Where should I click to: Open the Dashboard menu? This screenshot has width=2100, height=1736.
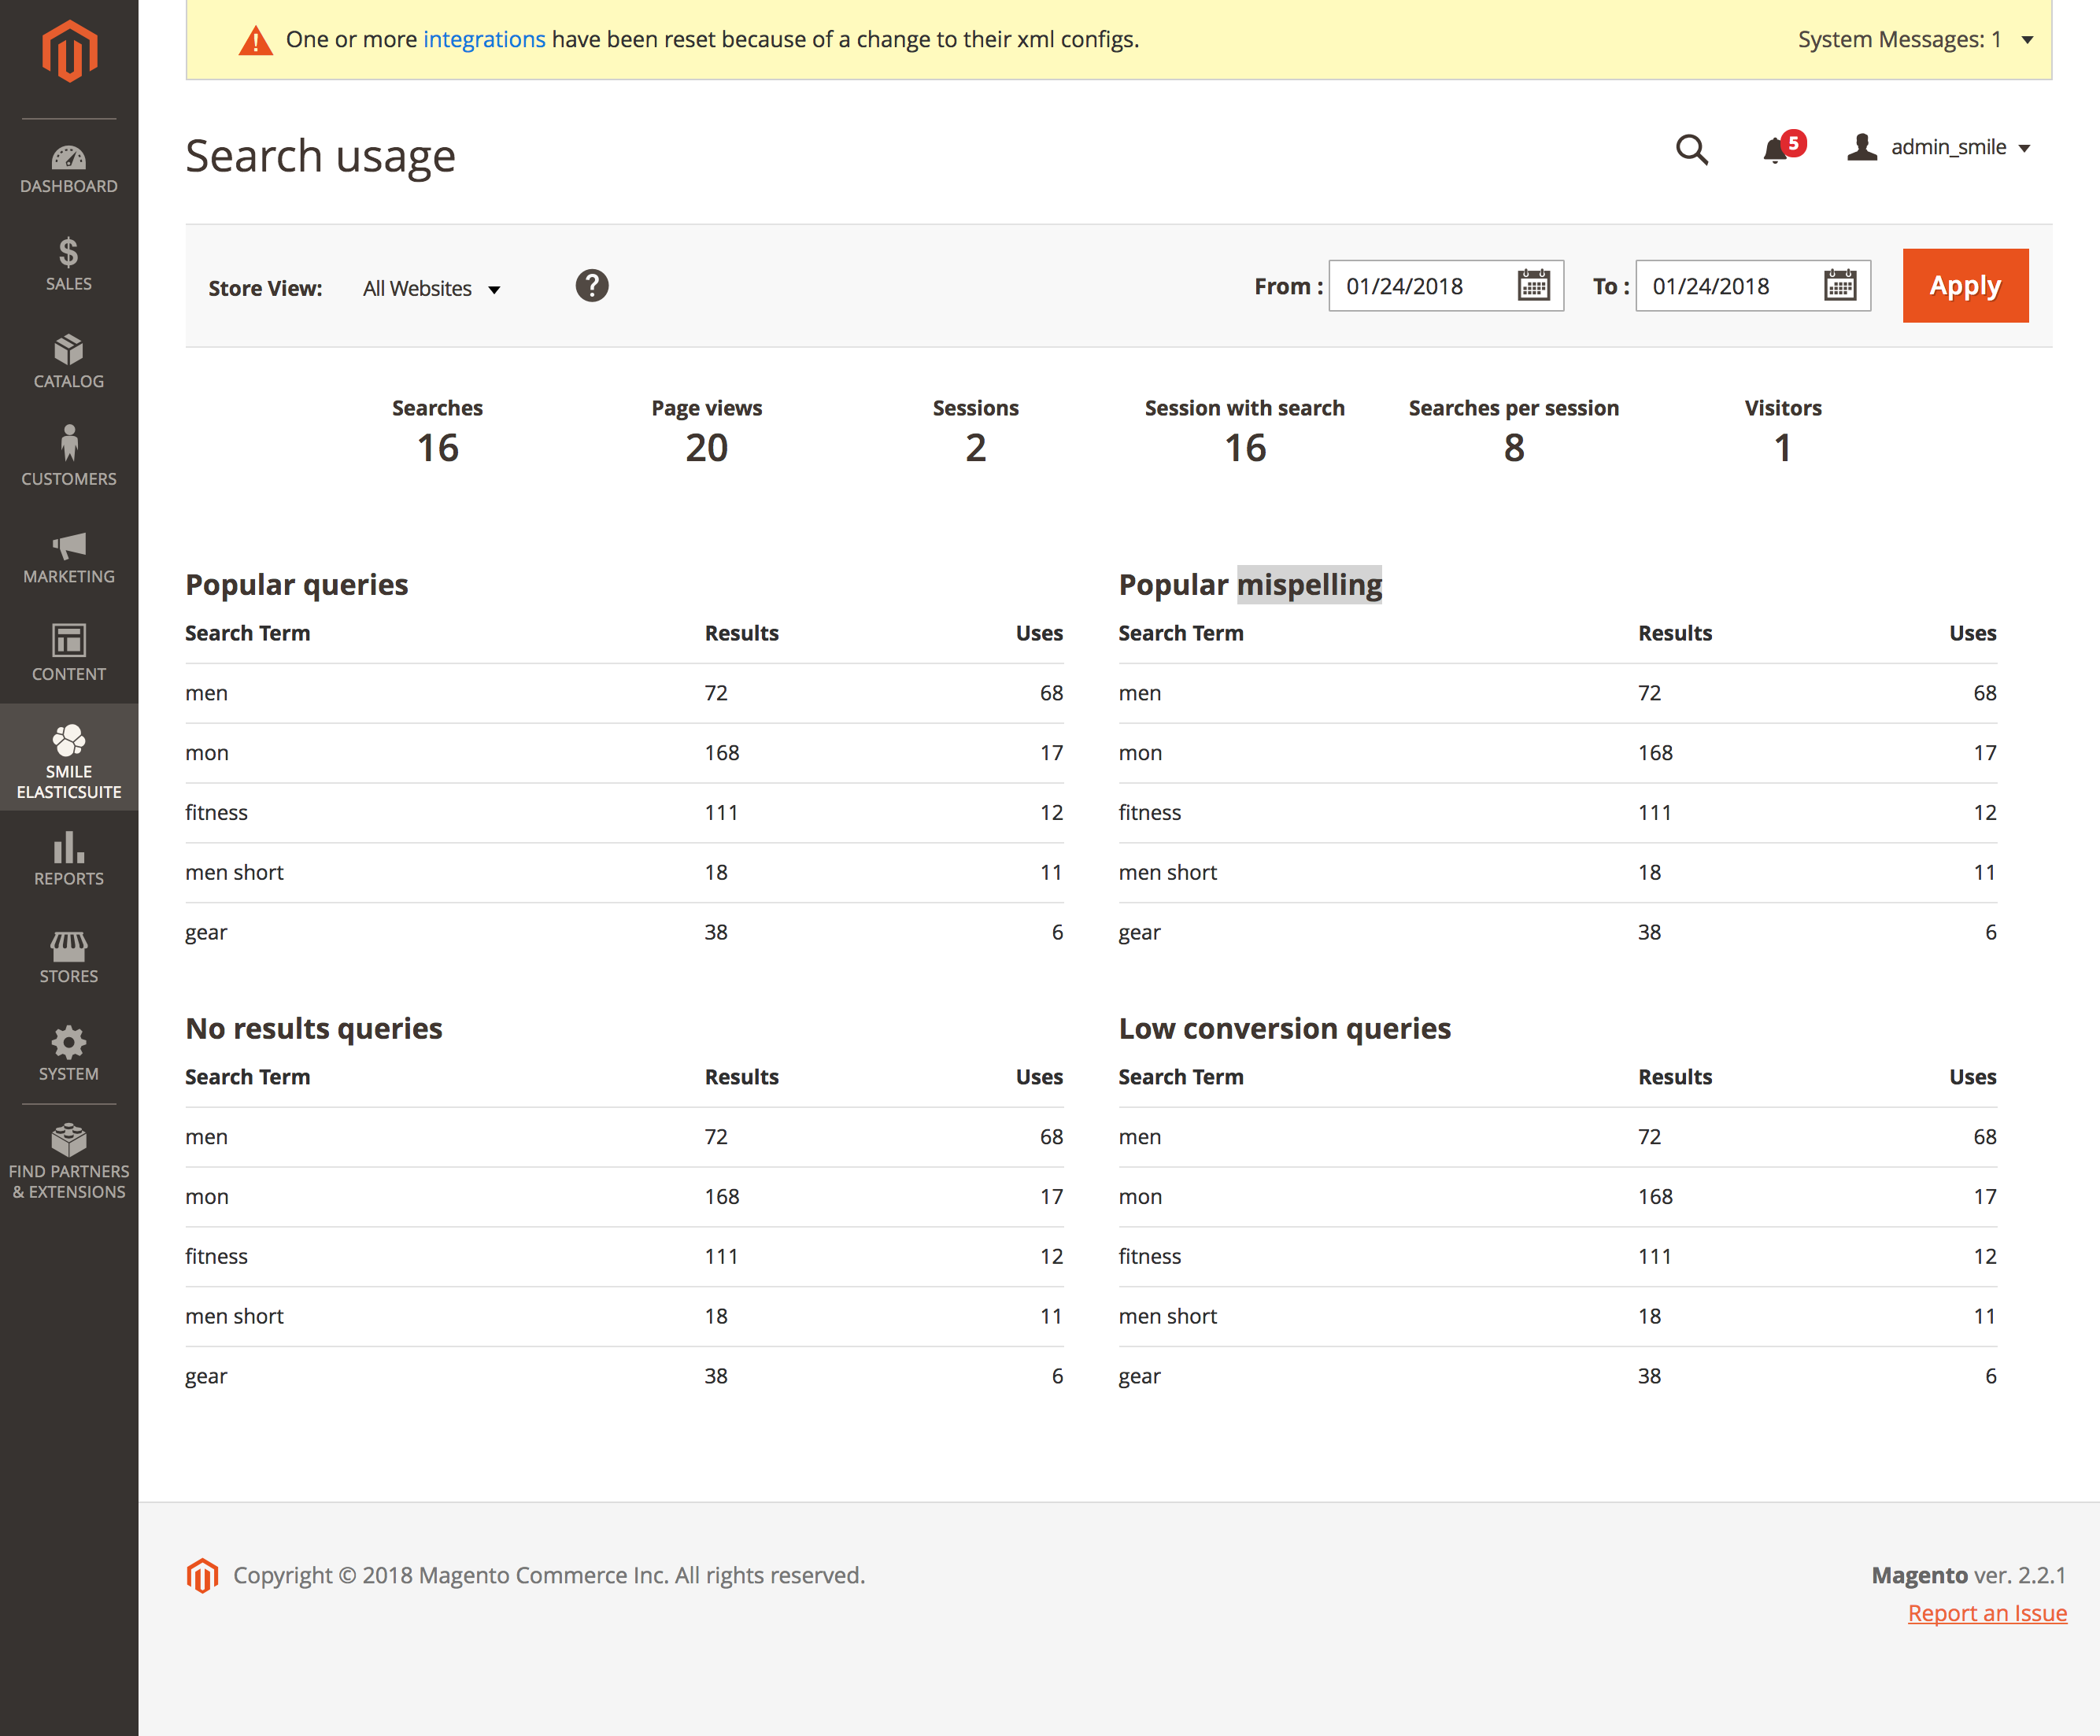pyautogui.click(x=69, y=169)
